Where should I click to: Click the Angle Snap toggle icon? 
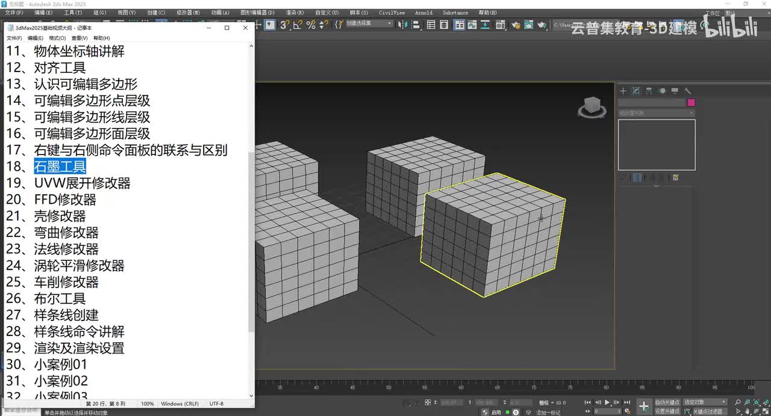coord(298,25)
